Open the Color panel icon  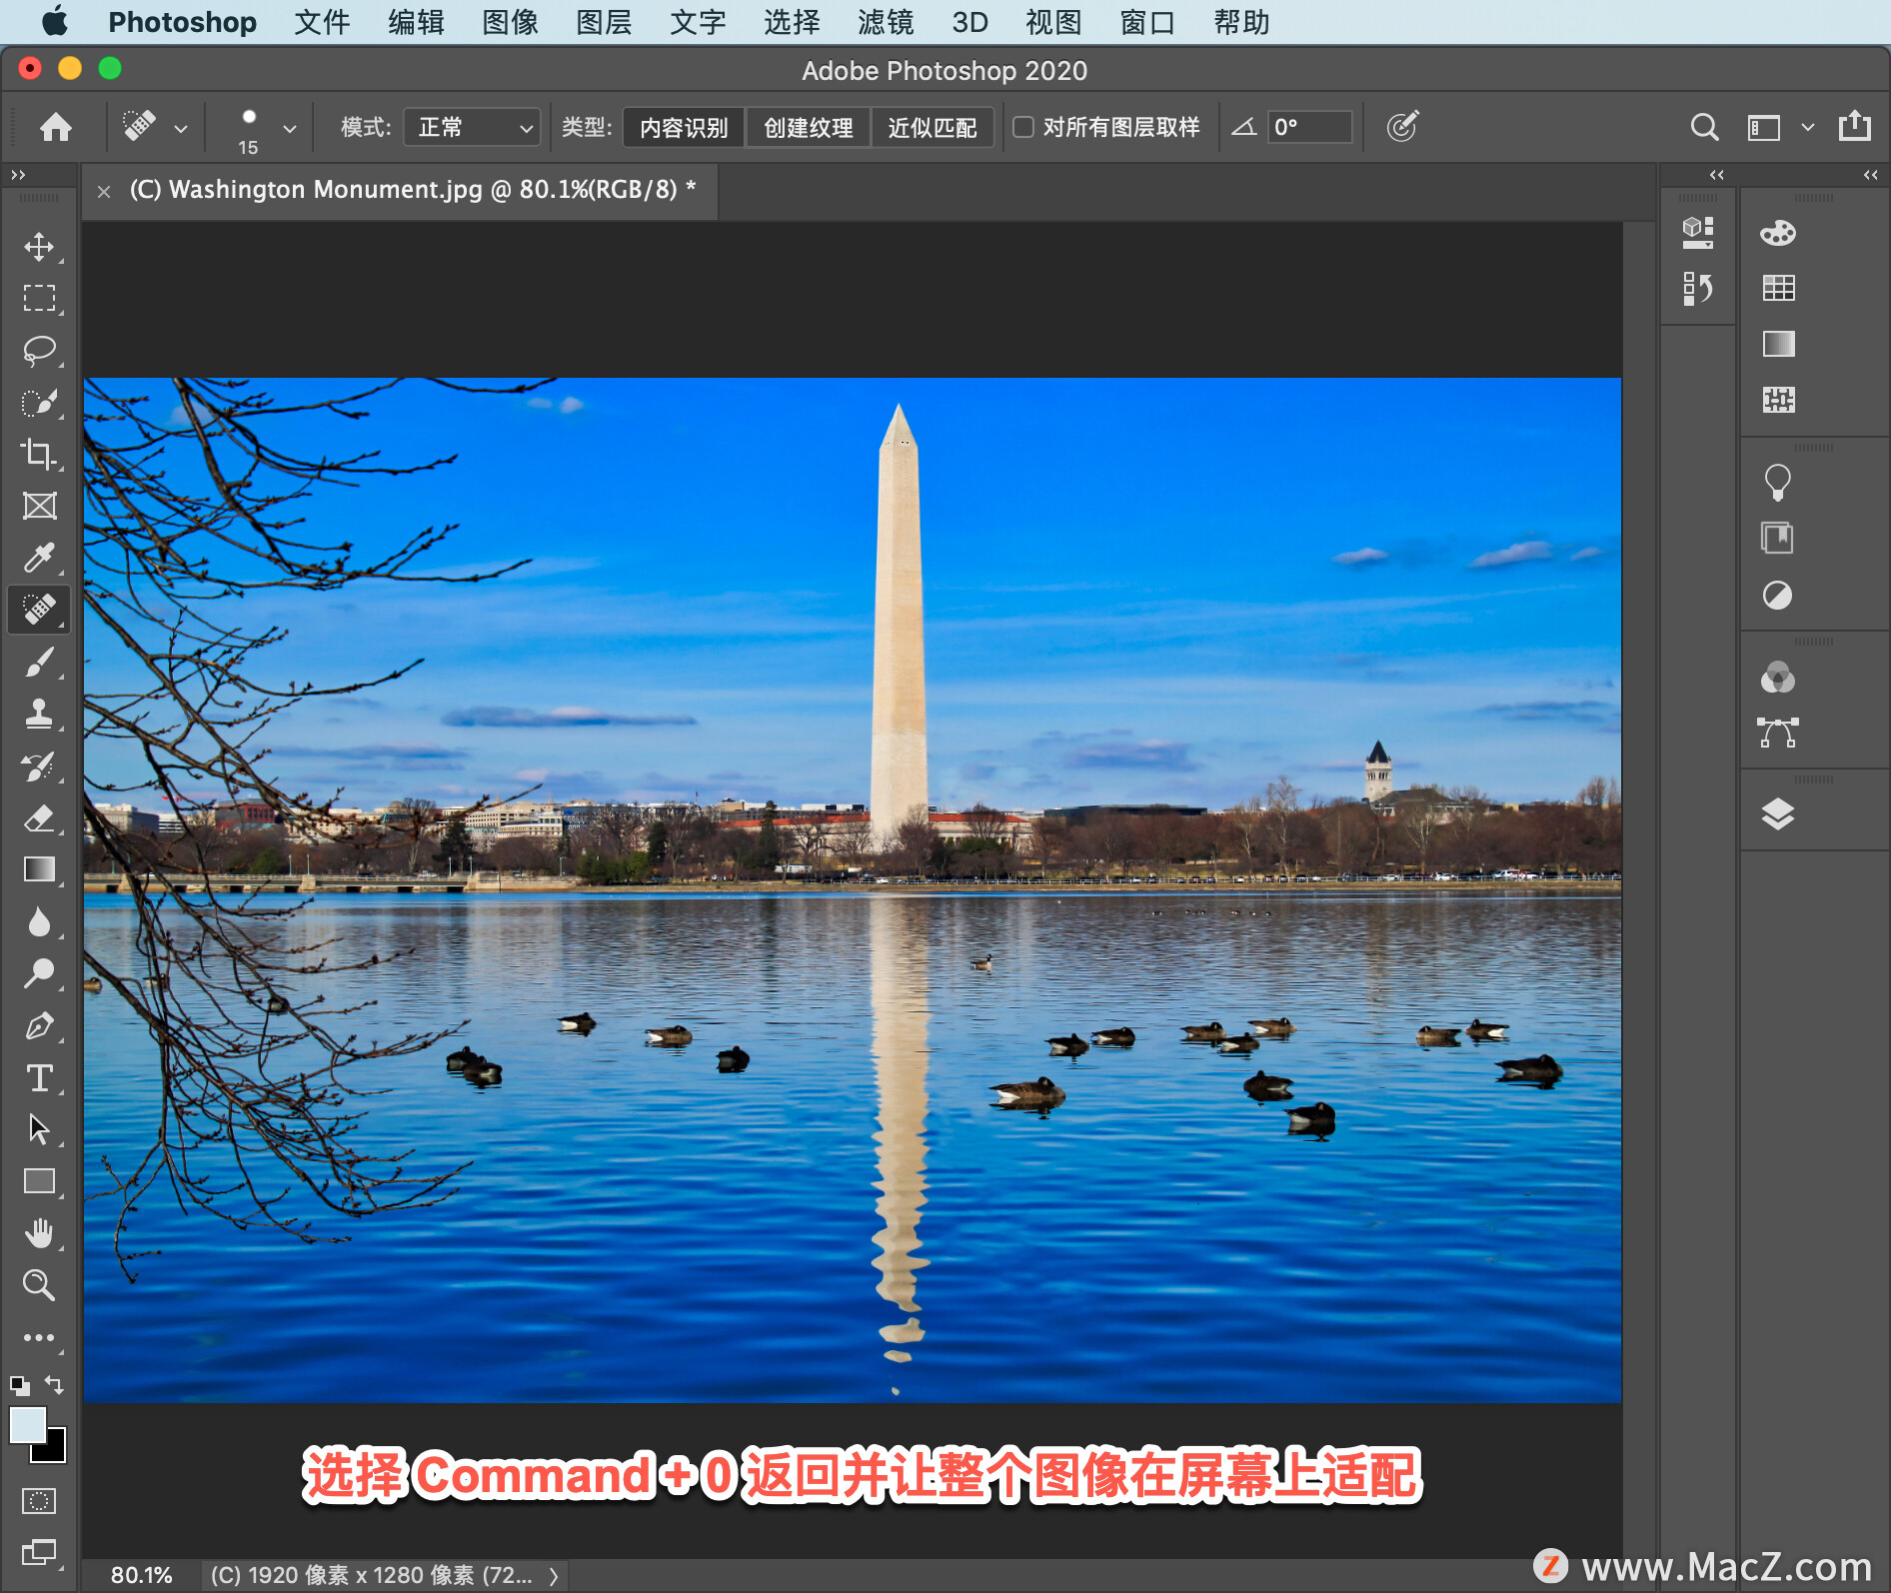[1778, 233]
